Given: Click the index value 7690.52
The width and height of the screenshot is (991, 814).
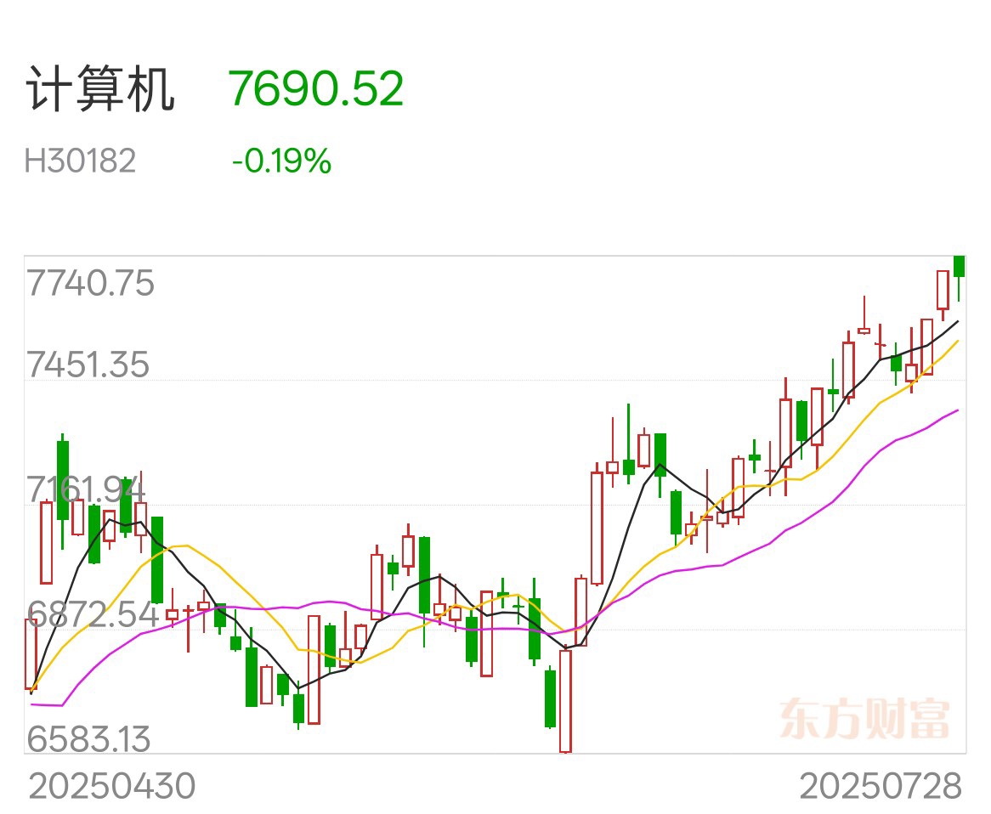Looking at the screenshot, I should (315, 88).
